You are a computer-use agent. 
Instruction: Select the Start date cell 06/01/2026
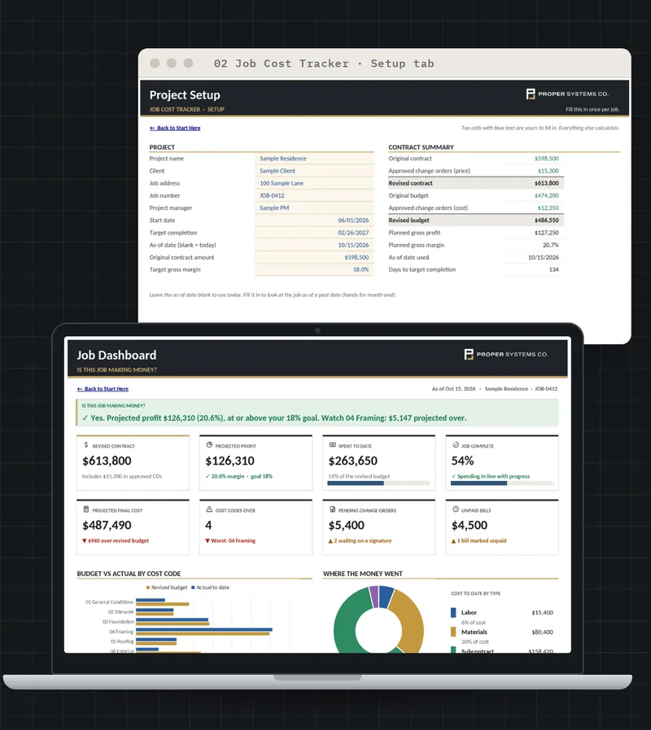coord(314,221)
